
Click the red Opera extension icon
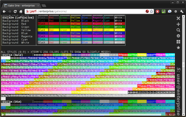point(157,11)
